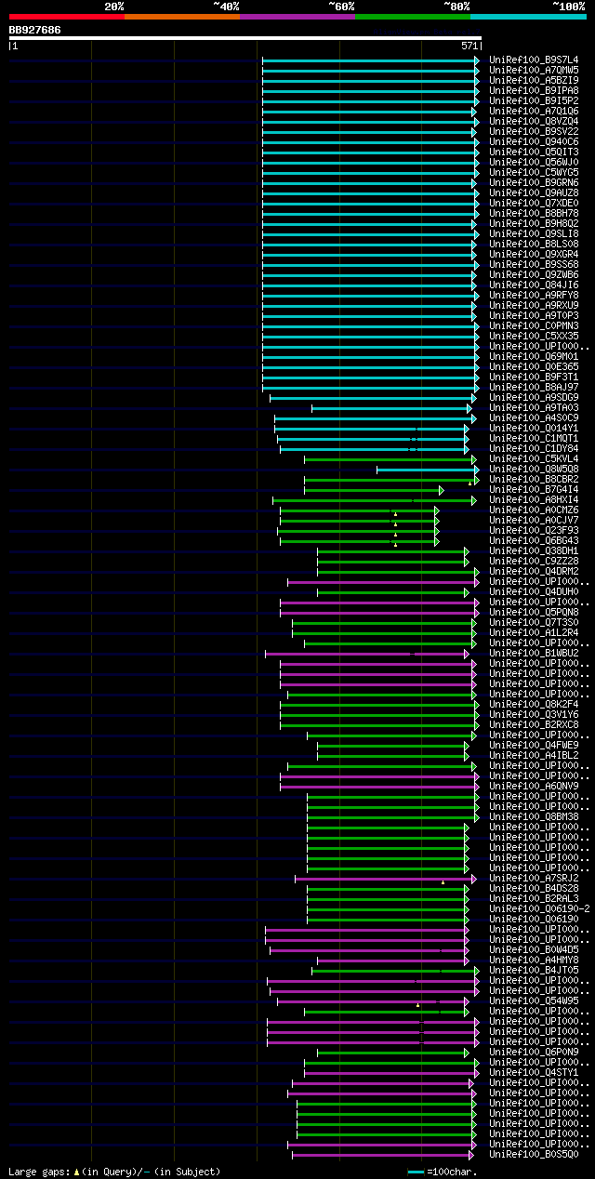Click the orange ~40% identity legend bar
The image size is (595, 1179).
tap(182, 17)
